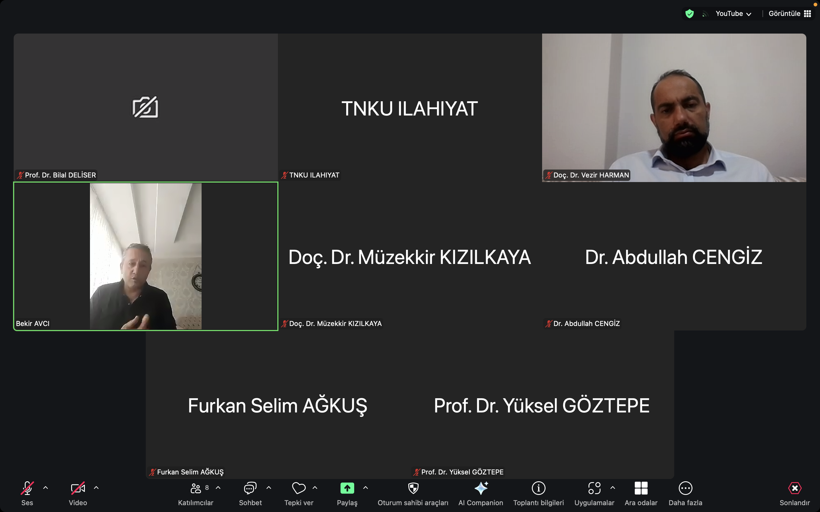Expand share options arrow beside Paylaş
The width and height of the screenshot is (820, 512).
[x=365, y=488]
